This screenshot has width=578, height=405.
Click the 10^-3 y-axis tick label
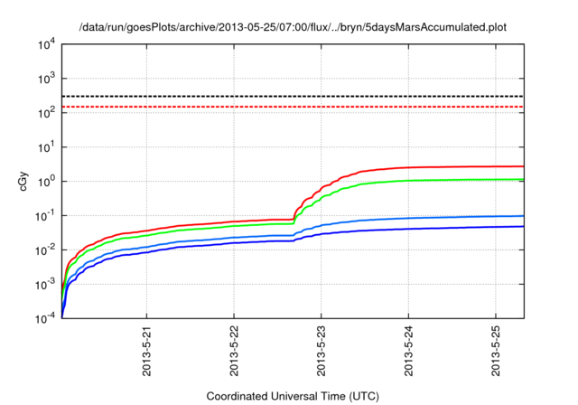(46, 285)
